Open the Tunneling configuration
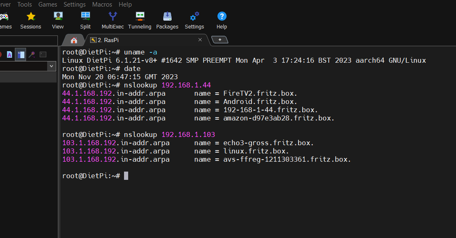Image resolution: width=456 pixels, height=238 pixels. click(x=139, y=19)
